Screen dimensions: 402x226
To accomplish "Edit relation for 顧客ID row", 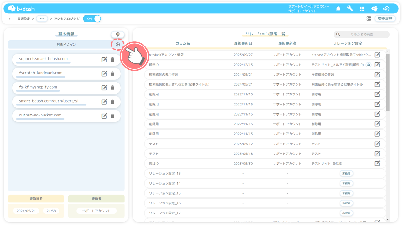I will click(x=377, y=65).
